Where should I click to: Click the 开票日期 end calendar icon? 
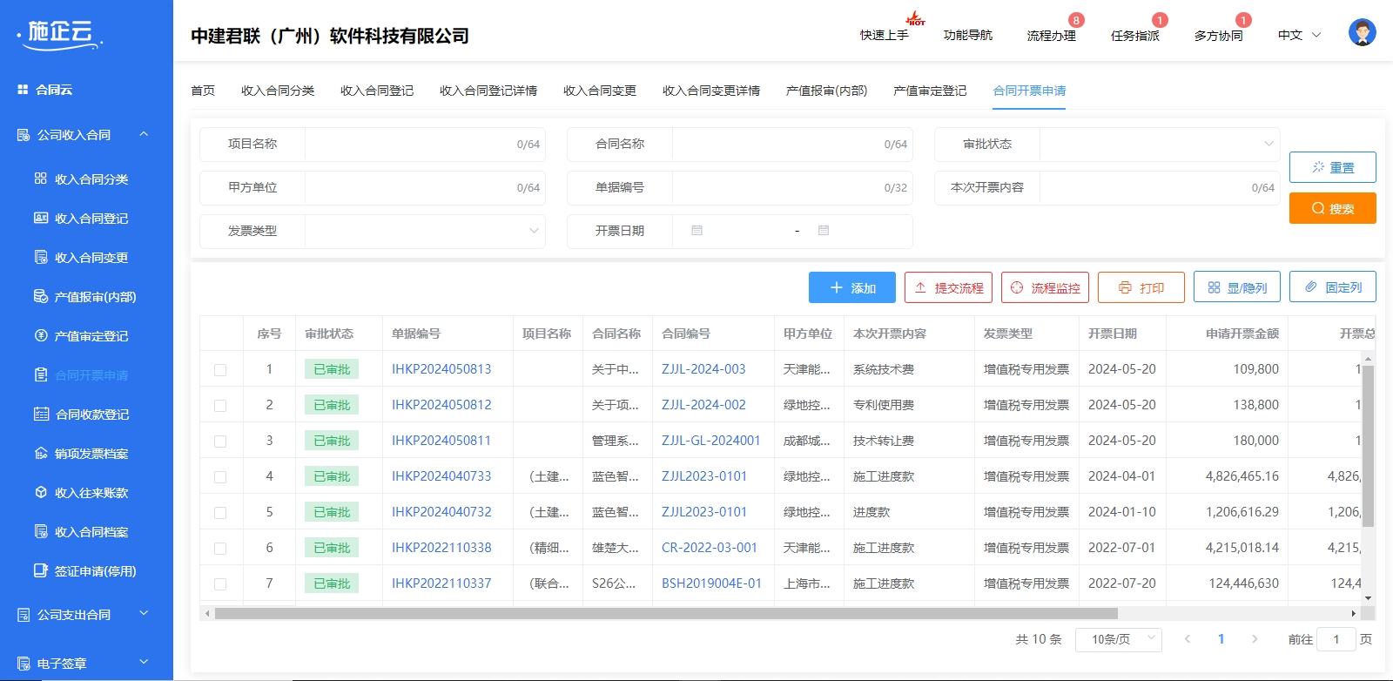coord(824,231)
